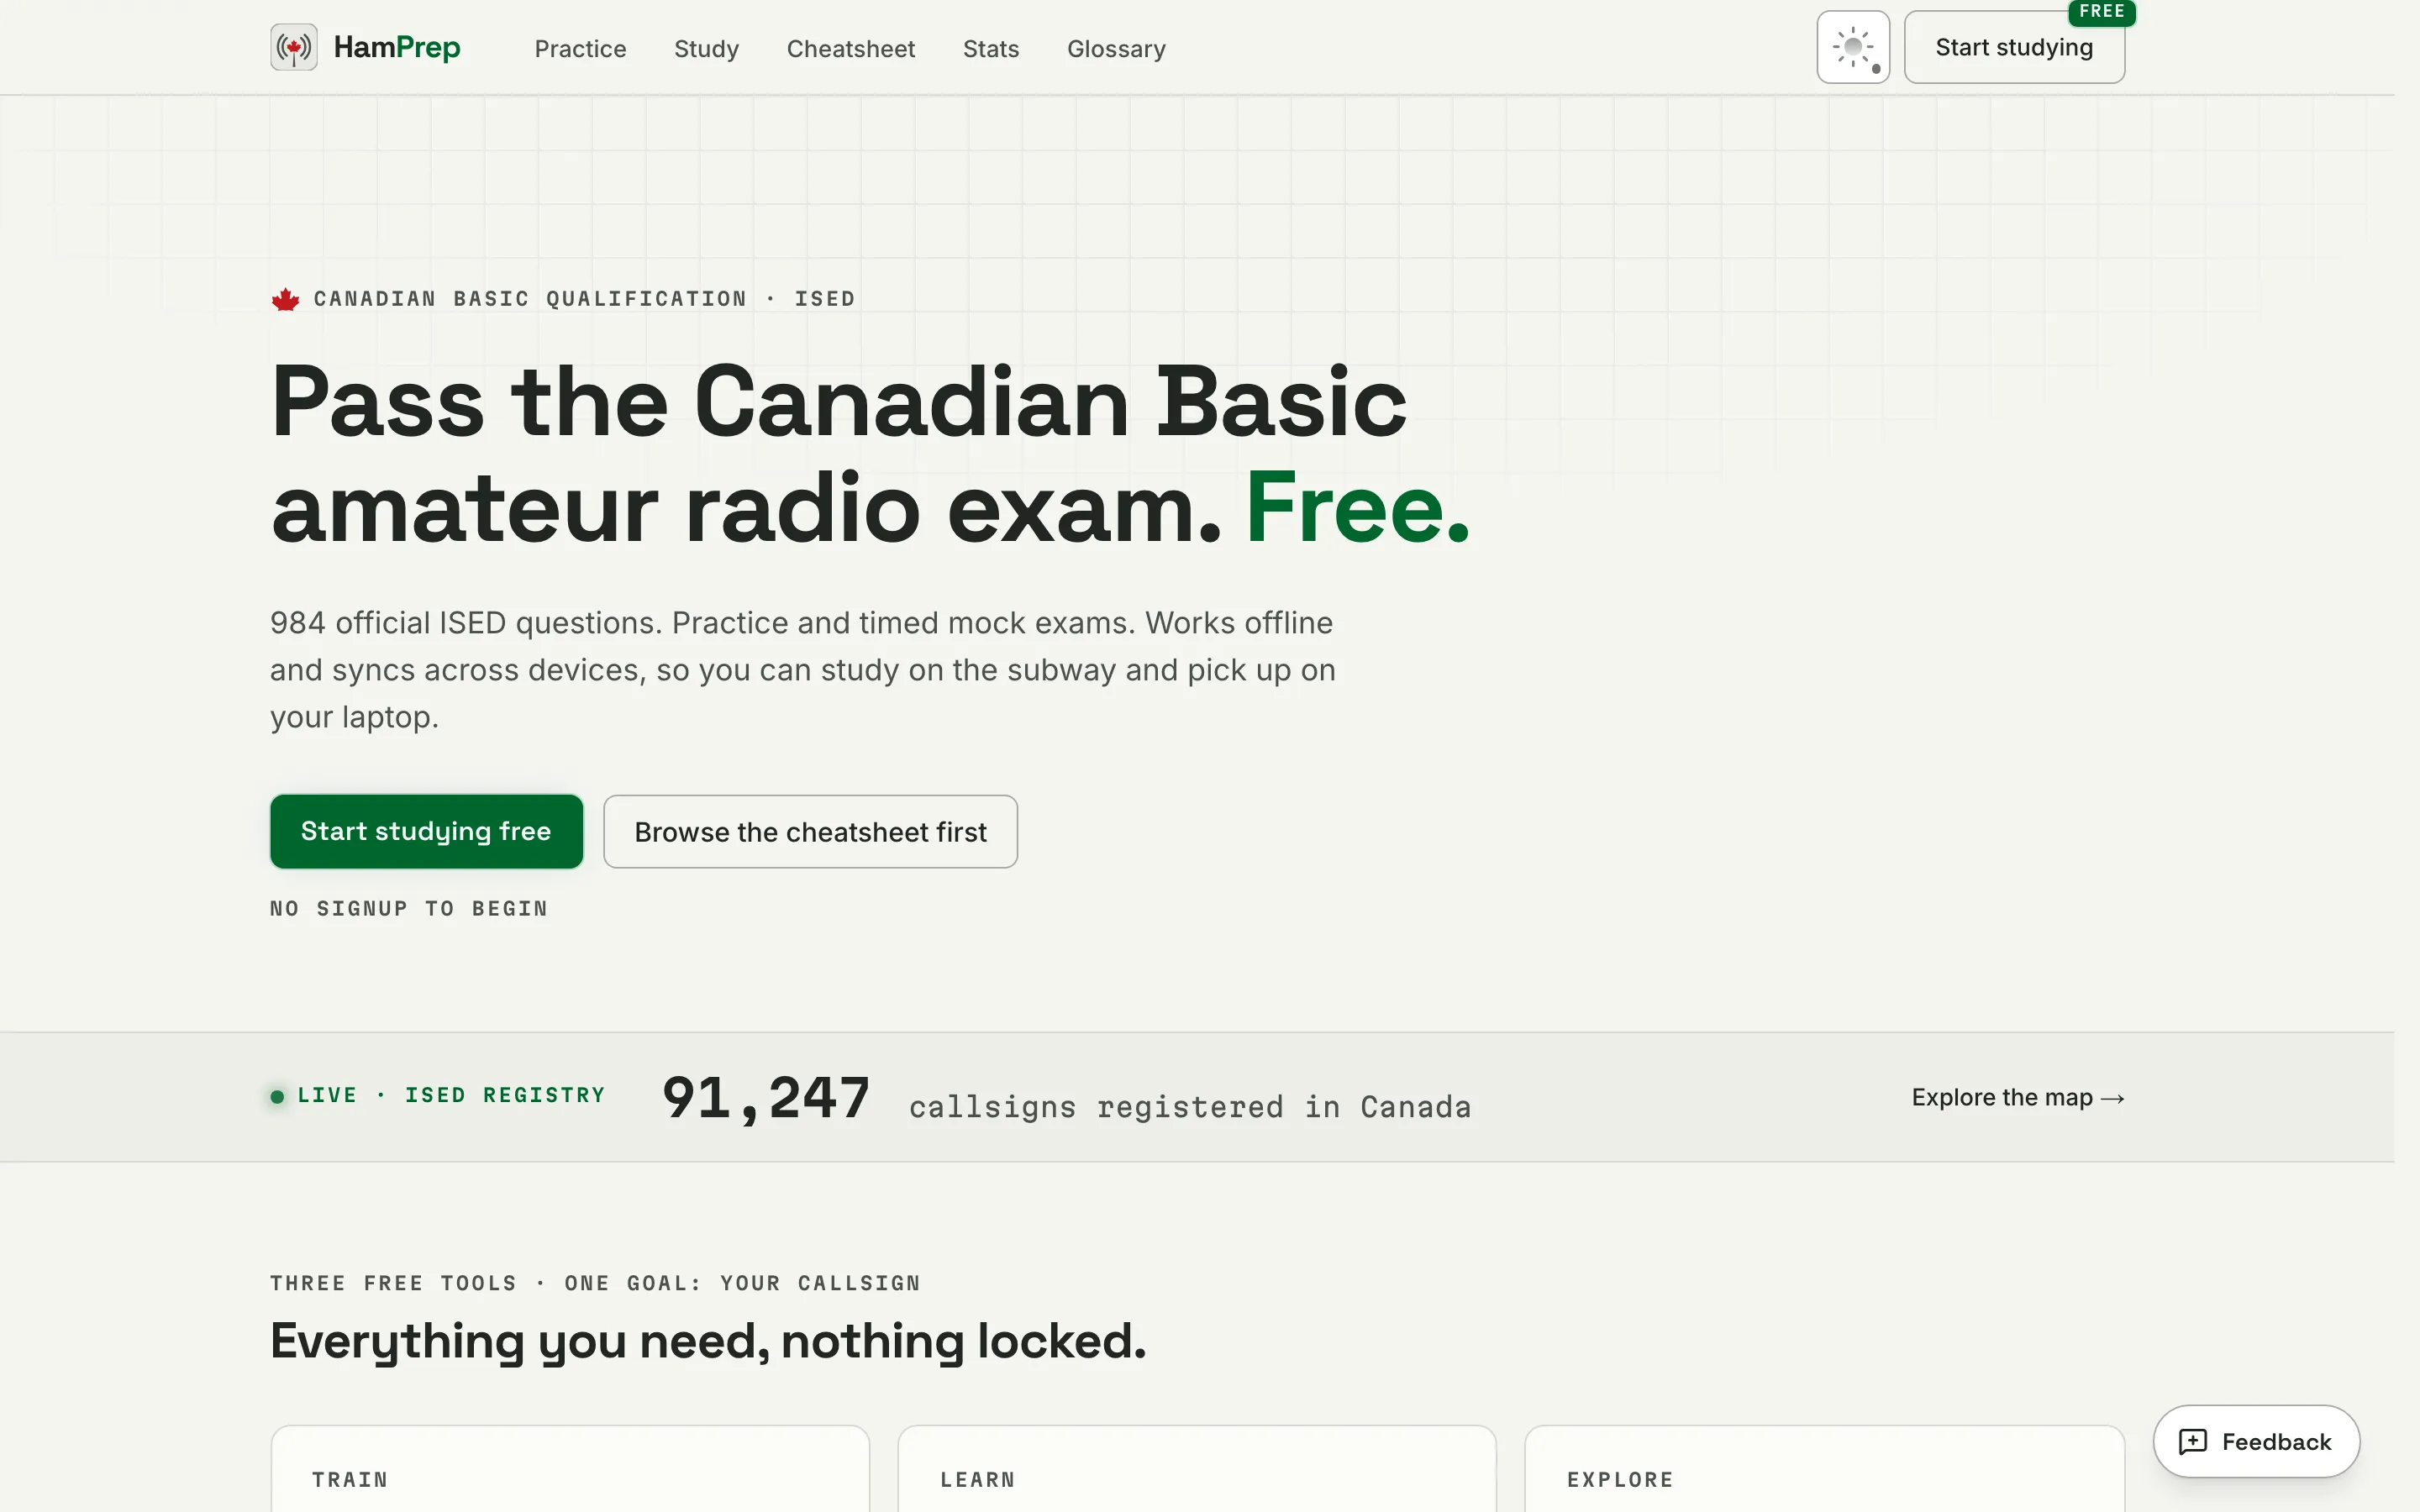Image resolution: width=2420 pixels, height=1512 pixels.
Task: Click the Start studying header button
Action: pos(2014,47)
